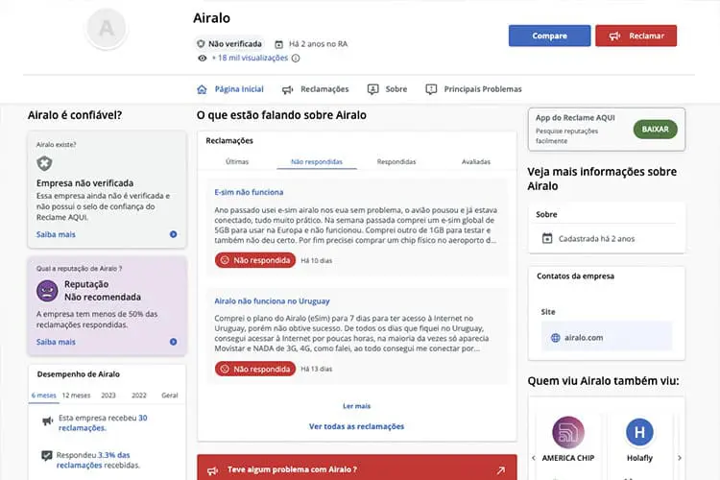The image size is (720, 480).
Task: Select the 6 meses performance tab
Action: 43,396
